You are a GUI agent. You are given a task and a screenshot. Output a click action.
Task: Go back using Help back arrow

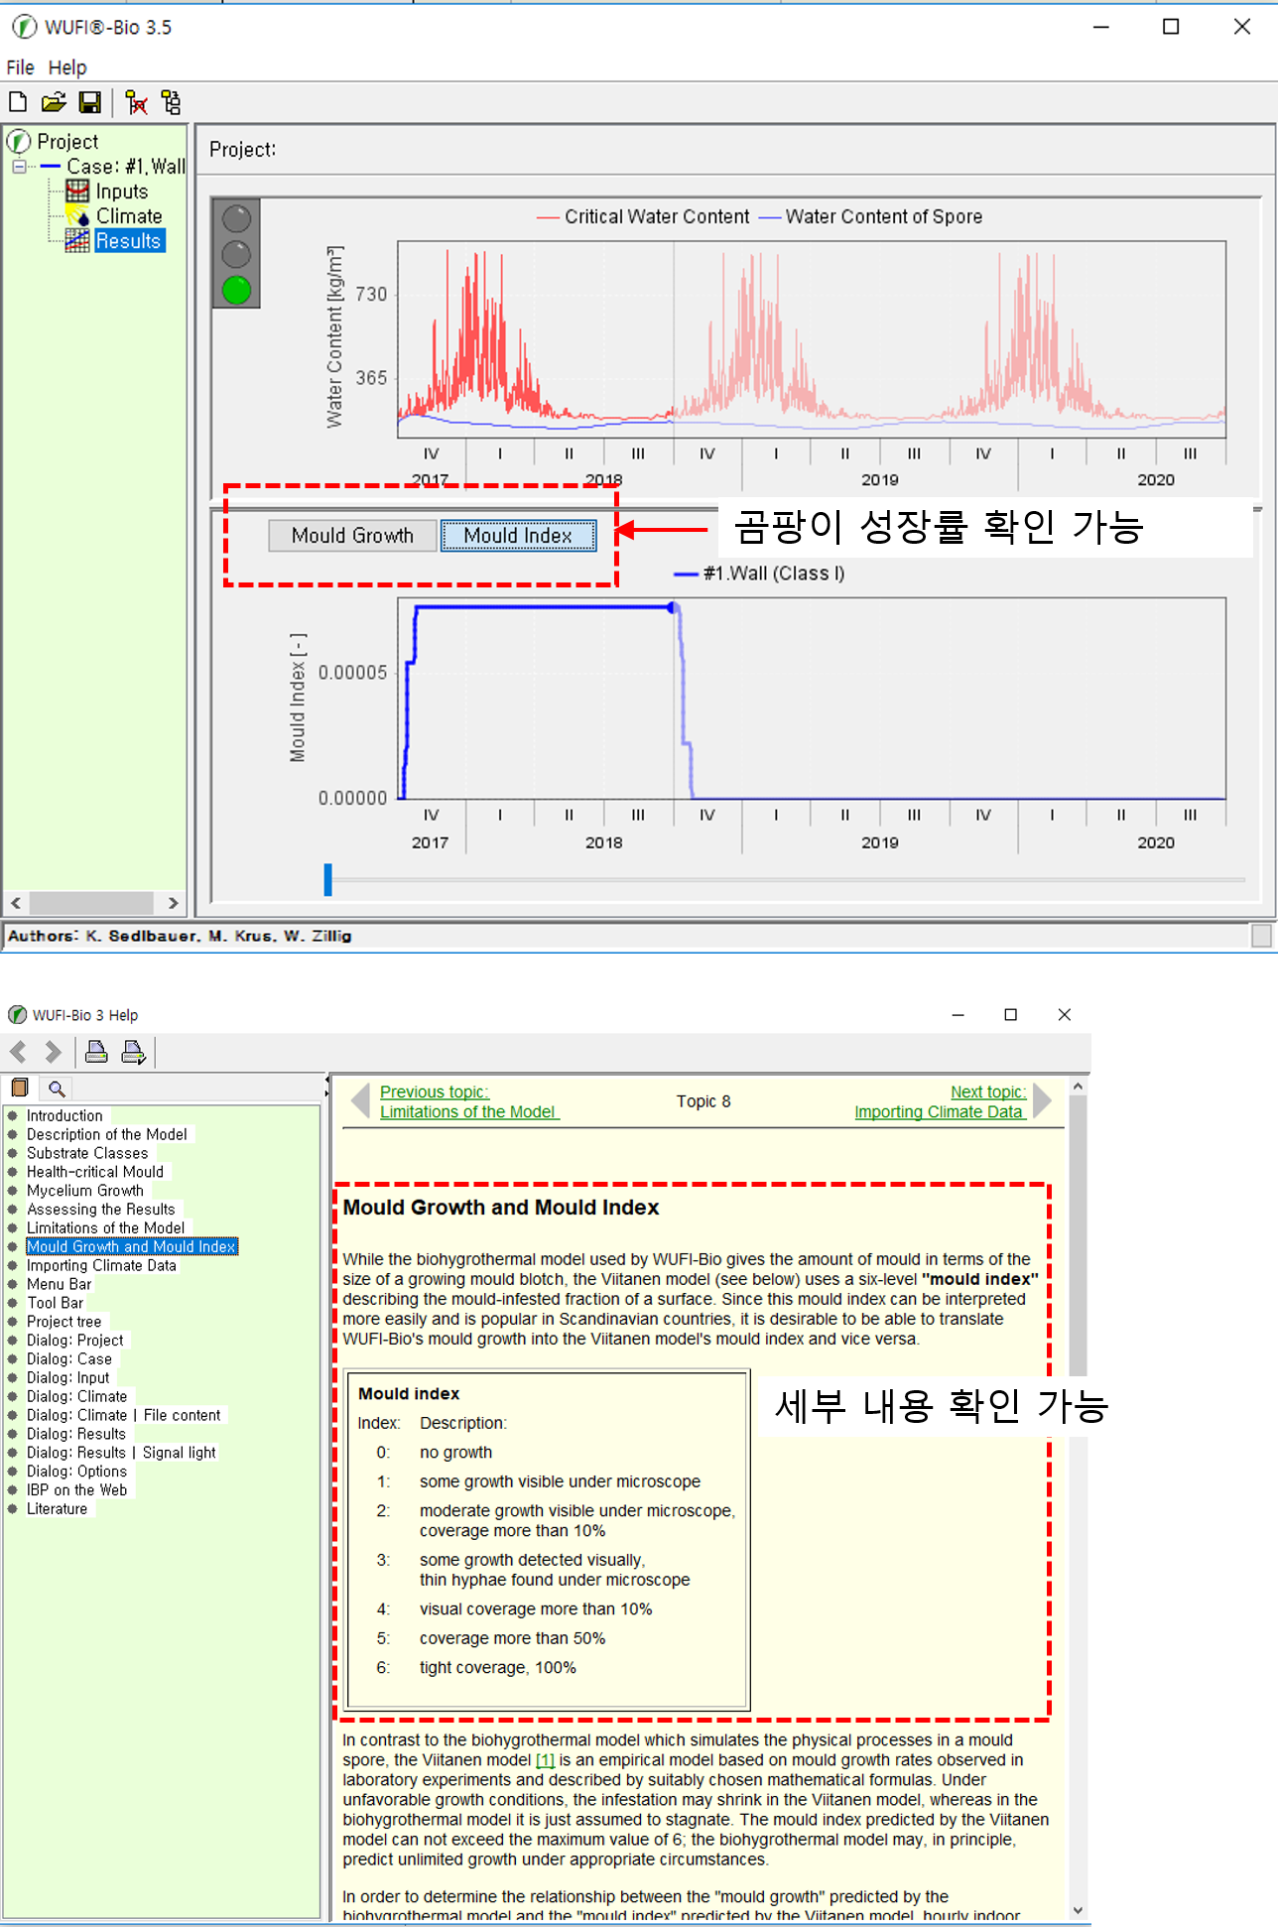tap(19, 1052)
